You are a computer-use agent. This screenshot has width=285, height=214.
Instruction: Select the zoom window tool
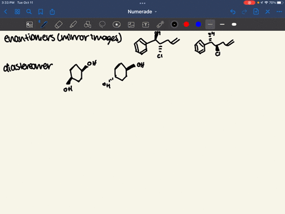(30, 24)
